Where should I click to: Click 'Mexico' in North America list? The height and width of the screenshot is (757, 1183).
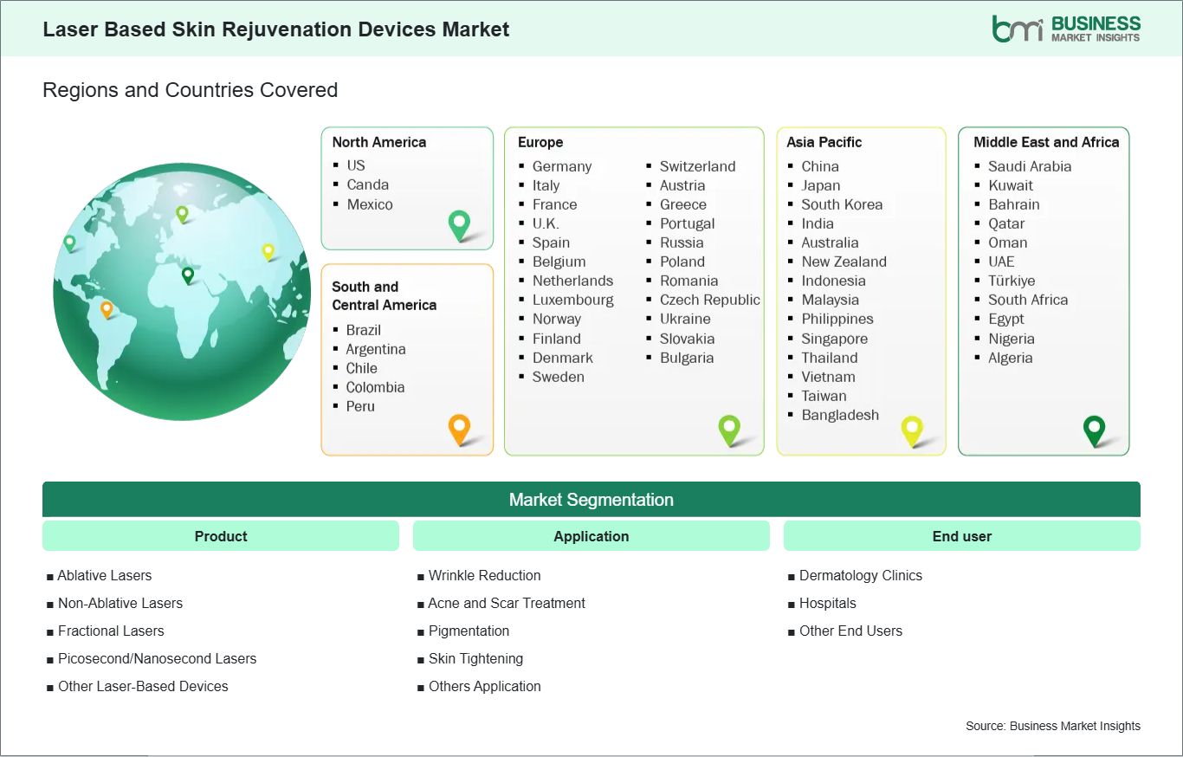[370, 204]
